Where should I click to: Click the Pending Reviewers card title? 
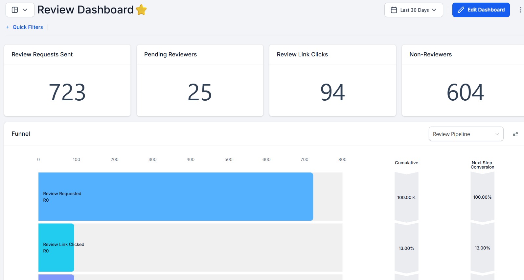coord(171,54)
